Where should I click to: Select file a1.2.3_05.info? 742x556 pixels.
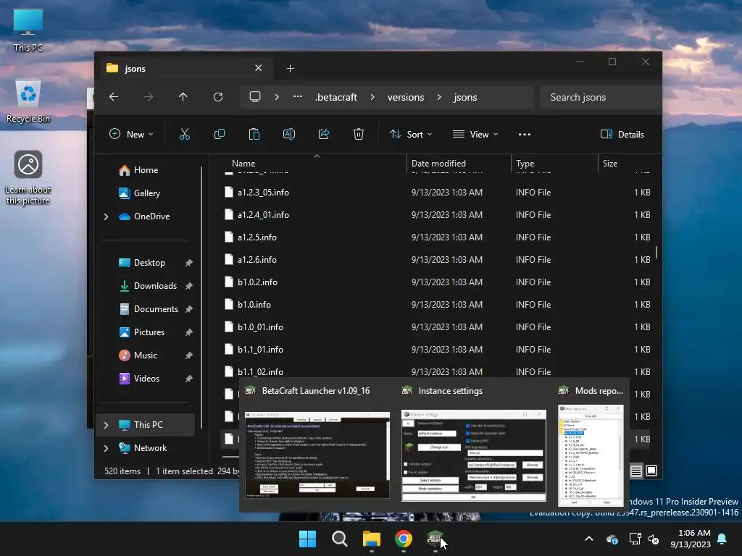pos(263,193)
